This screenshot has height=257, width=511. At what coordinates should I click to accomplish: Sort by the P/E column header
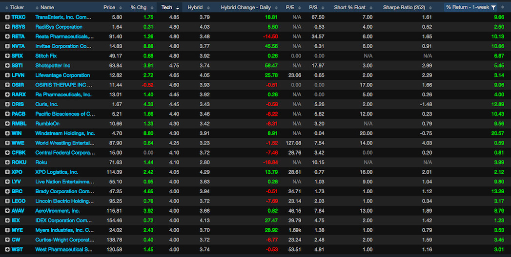(290, 7)
